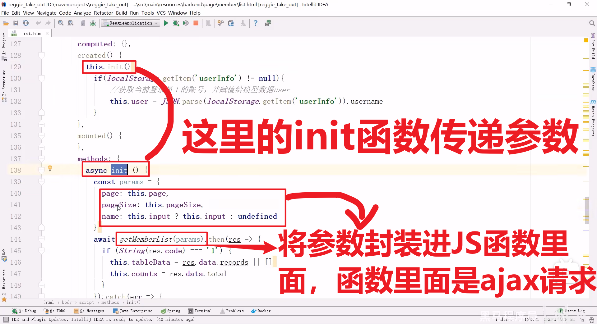This screenshot has width=597, height=324.
Task: Click the blue Help question mark icon
Action: (256, 23)
